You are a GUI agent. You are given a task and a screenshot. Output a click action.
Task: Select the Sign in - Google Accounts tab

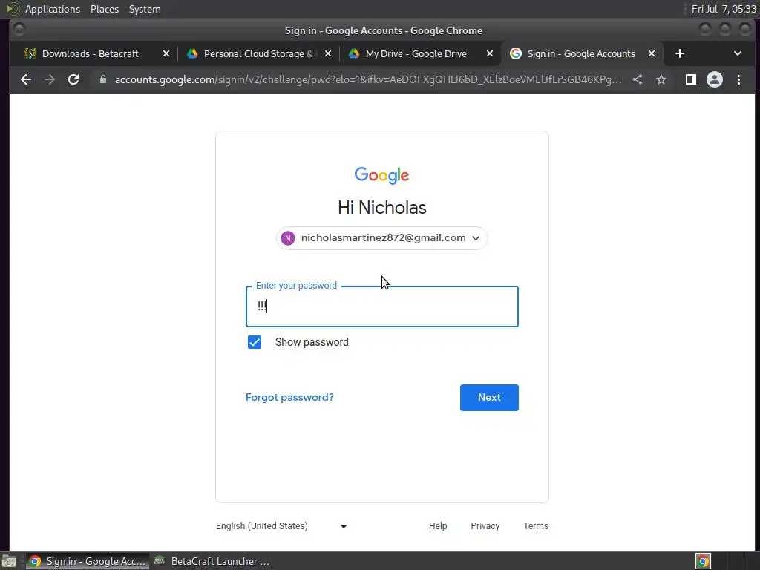coord(580,53)
